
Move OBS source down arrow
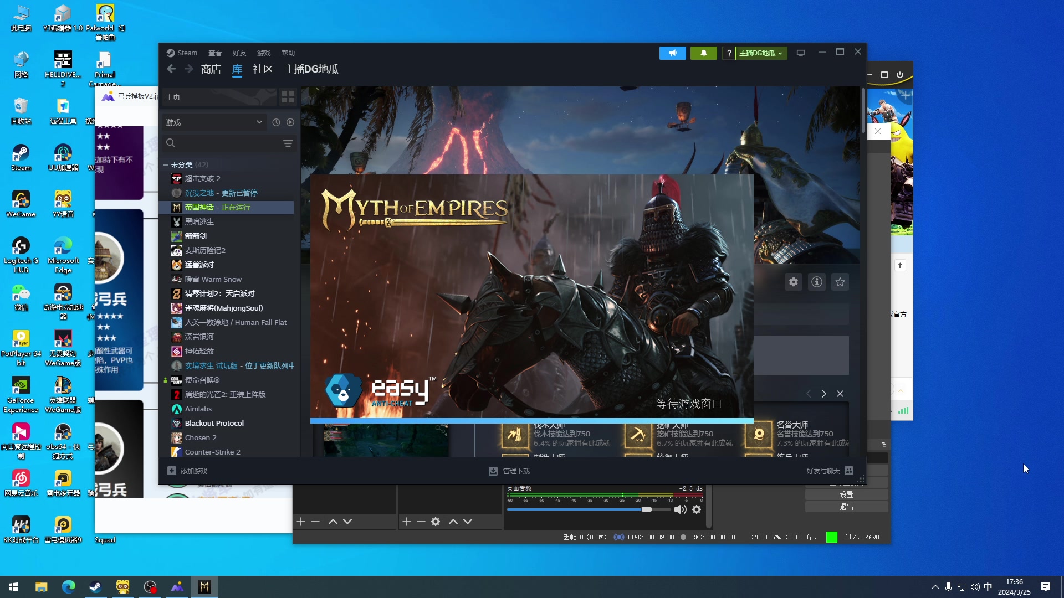[468, 522]
